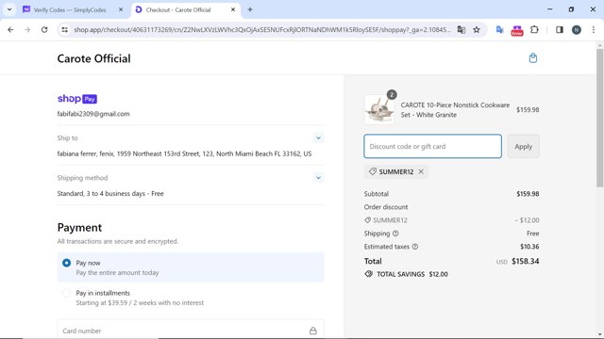Close the Checkout Carote Official tab
This screenshot has width=604, height=339.
(233, 9)
